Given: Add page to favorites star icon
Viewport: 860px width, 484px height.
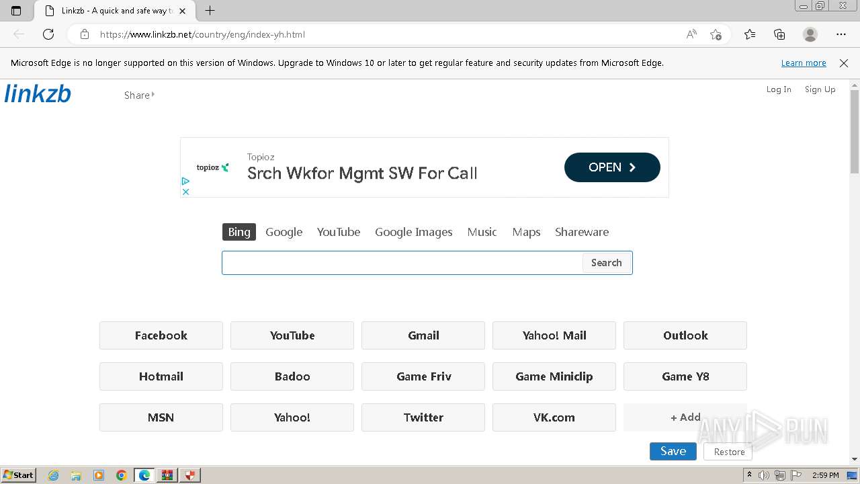Looking at the screenshot, I should (716, 34).
